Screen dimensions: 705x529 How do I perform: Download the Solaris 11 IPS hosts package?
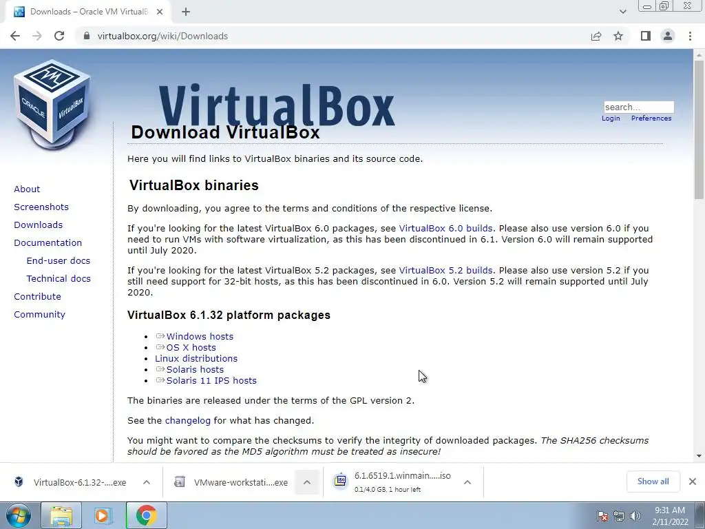coord(211,380)
